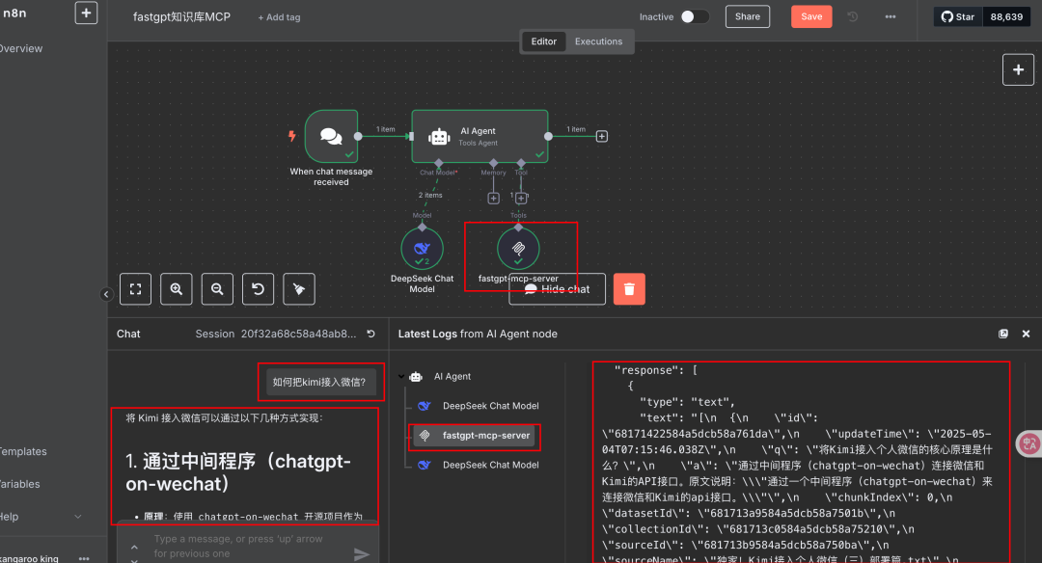Click the sent message 如何把kimi接入微信?

(319, 382)
